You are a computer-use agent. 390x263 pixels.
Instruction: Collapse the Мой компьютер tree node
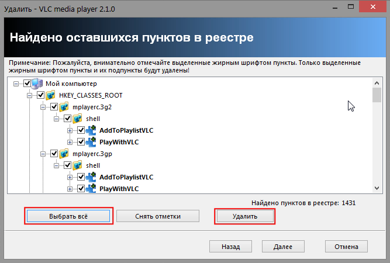pyautogui.click(x=16, y=84)
